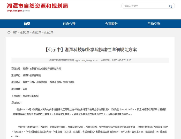Viewport: 181px width, 139px height.
Task: Click the paragraph starting 学院位于湘潭市
Action: tap(89, 132)
